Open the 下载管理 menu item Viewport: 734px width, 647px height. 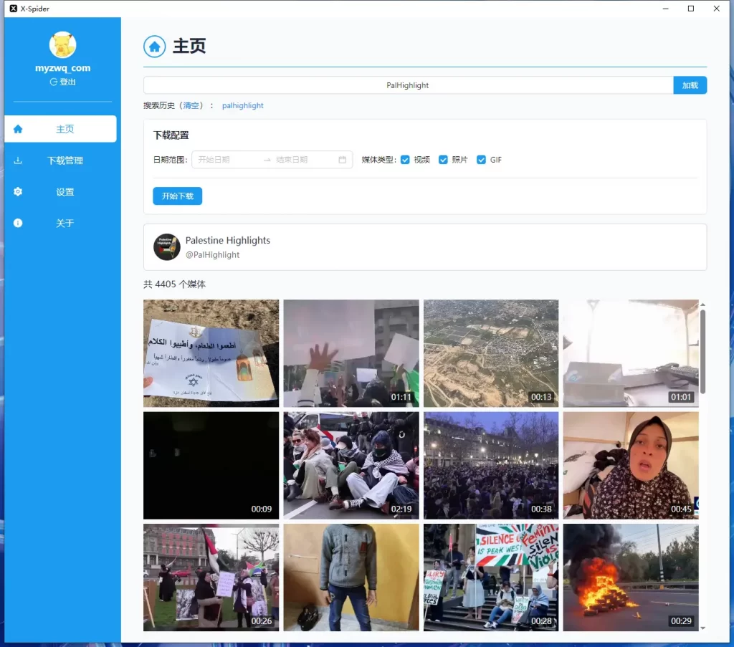pyautogui.click(x=60, y=160)
